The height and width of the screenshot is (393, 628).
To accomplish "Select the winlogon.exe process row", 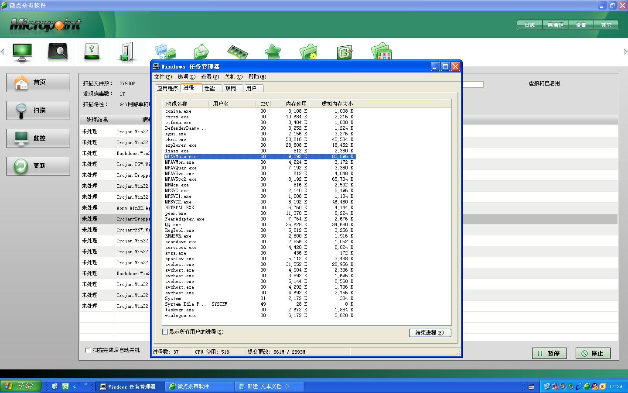I will coord(260,316).
